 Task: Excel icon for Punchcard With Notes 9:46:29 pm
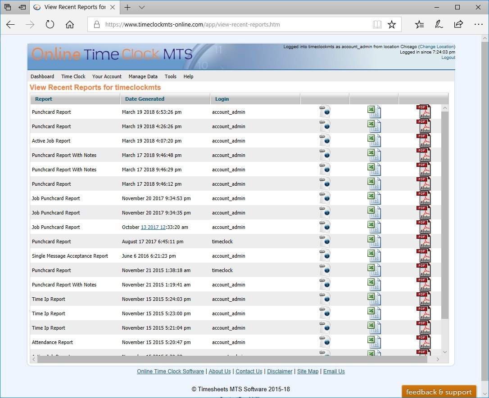pyautogui.click(x=374, y=169)
